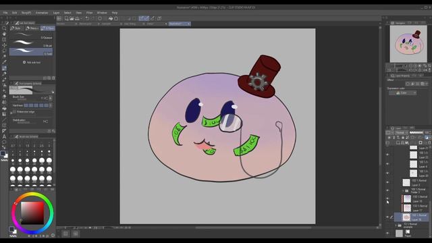432x243 pixels.
Task: Select Layer 17 in the layer list
Action: 415,208
